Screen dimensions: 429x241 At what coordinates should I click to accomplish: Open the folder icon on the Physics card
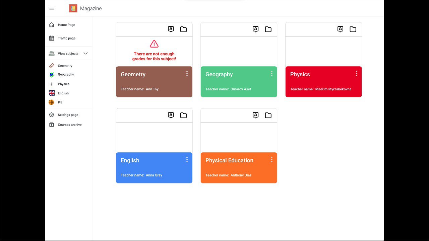click(353, 29)
